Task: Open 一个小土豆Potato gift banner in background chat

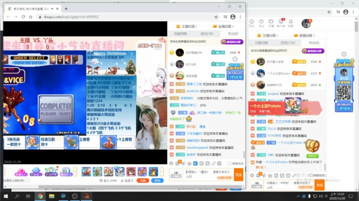Action: pyautogui.click(x=285, y=108)
